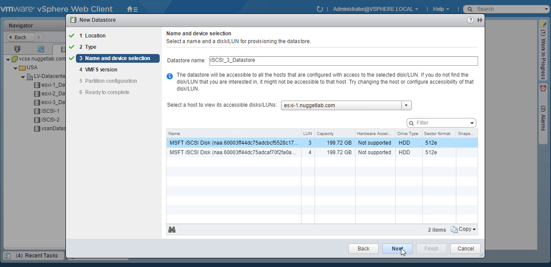Click the vSphere home menu icon
This screenshot has width=551, height=267.
coord(132,9)
